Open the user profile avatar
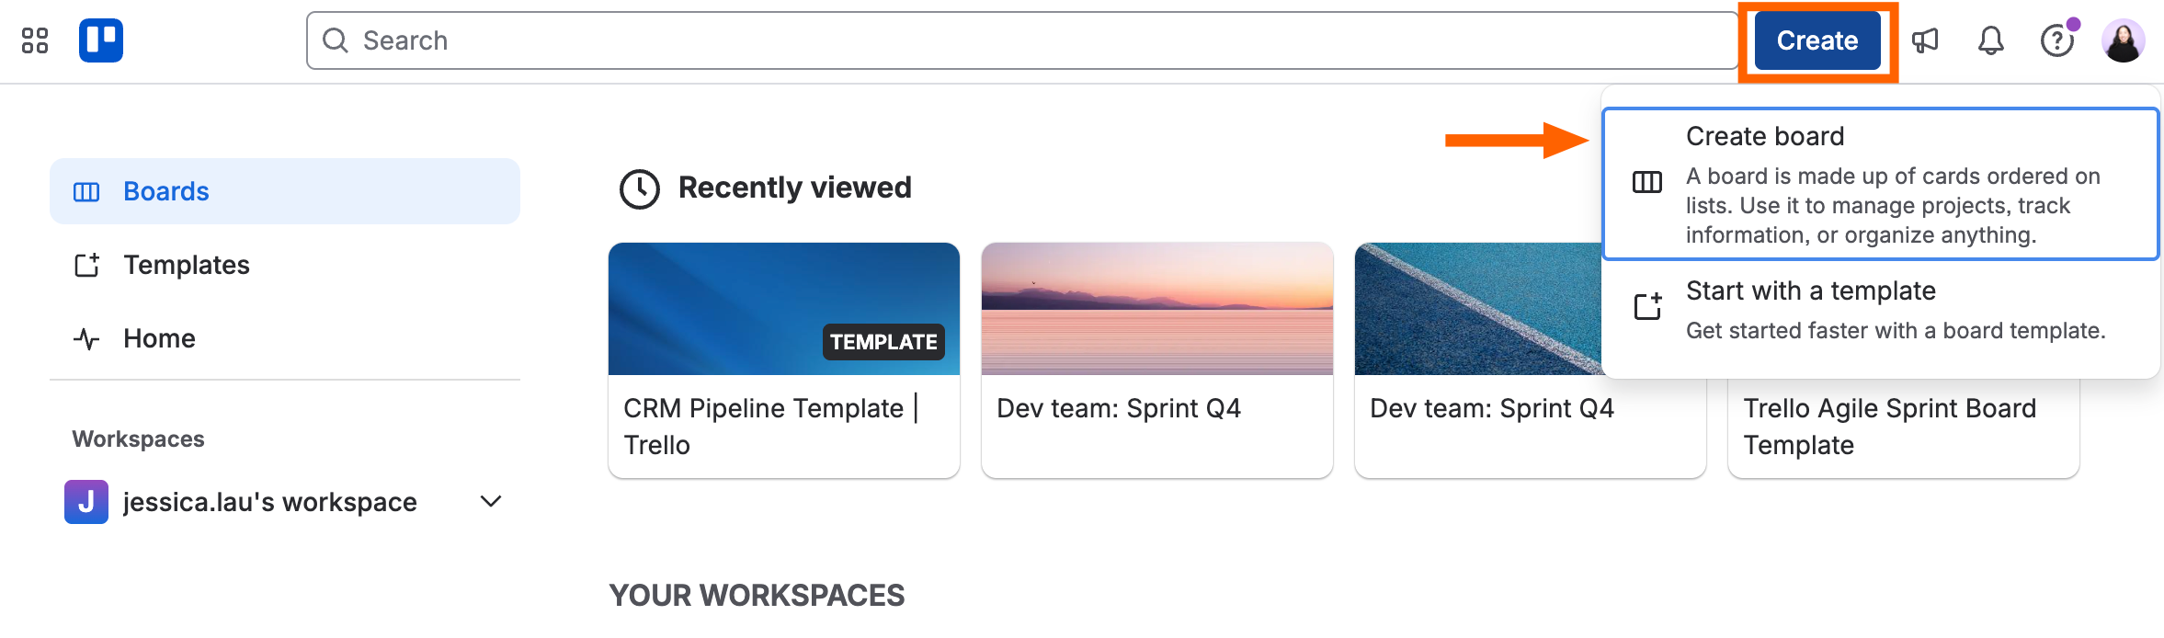The image size is (2164, 638). [x=2124, y=40]
